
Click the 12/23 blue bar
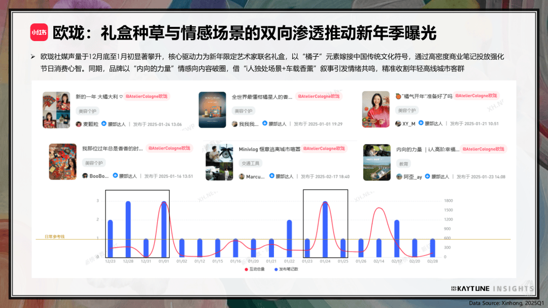point(111,239)
